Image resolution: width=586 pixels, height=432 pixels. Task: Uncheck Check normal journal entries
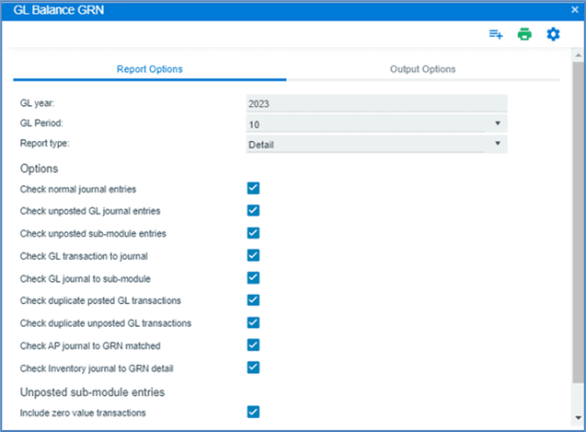tap(254, 189)
